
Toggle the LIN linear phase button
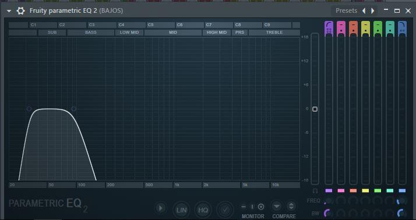[x=181, y=210]
